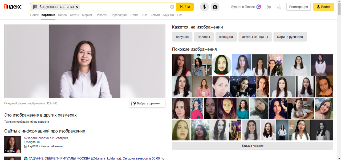Switch to the Новости tab

coord(101,15)
